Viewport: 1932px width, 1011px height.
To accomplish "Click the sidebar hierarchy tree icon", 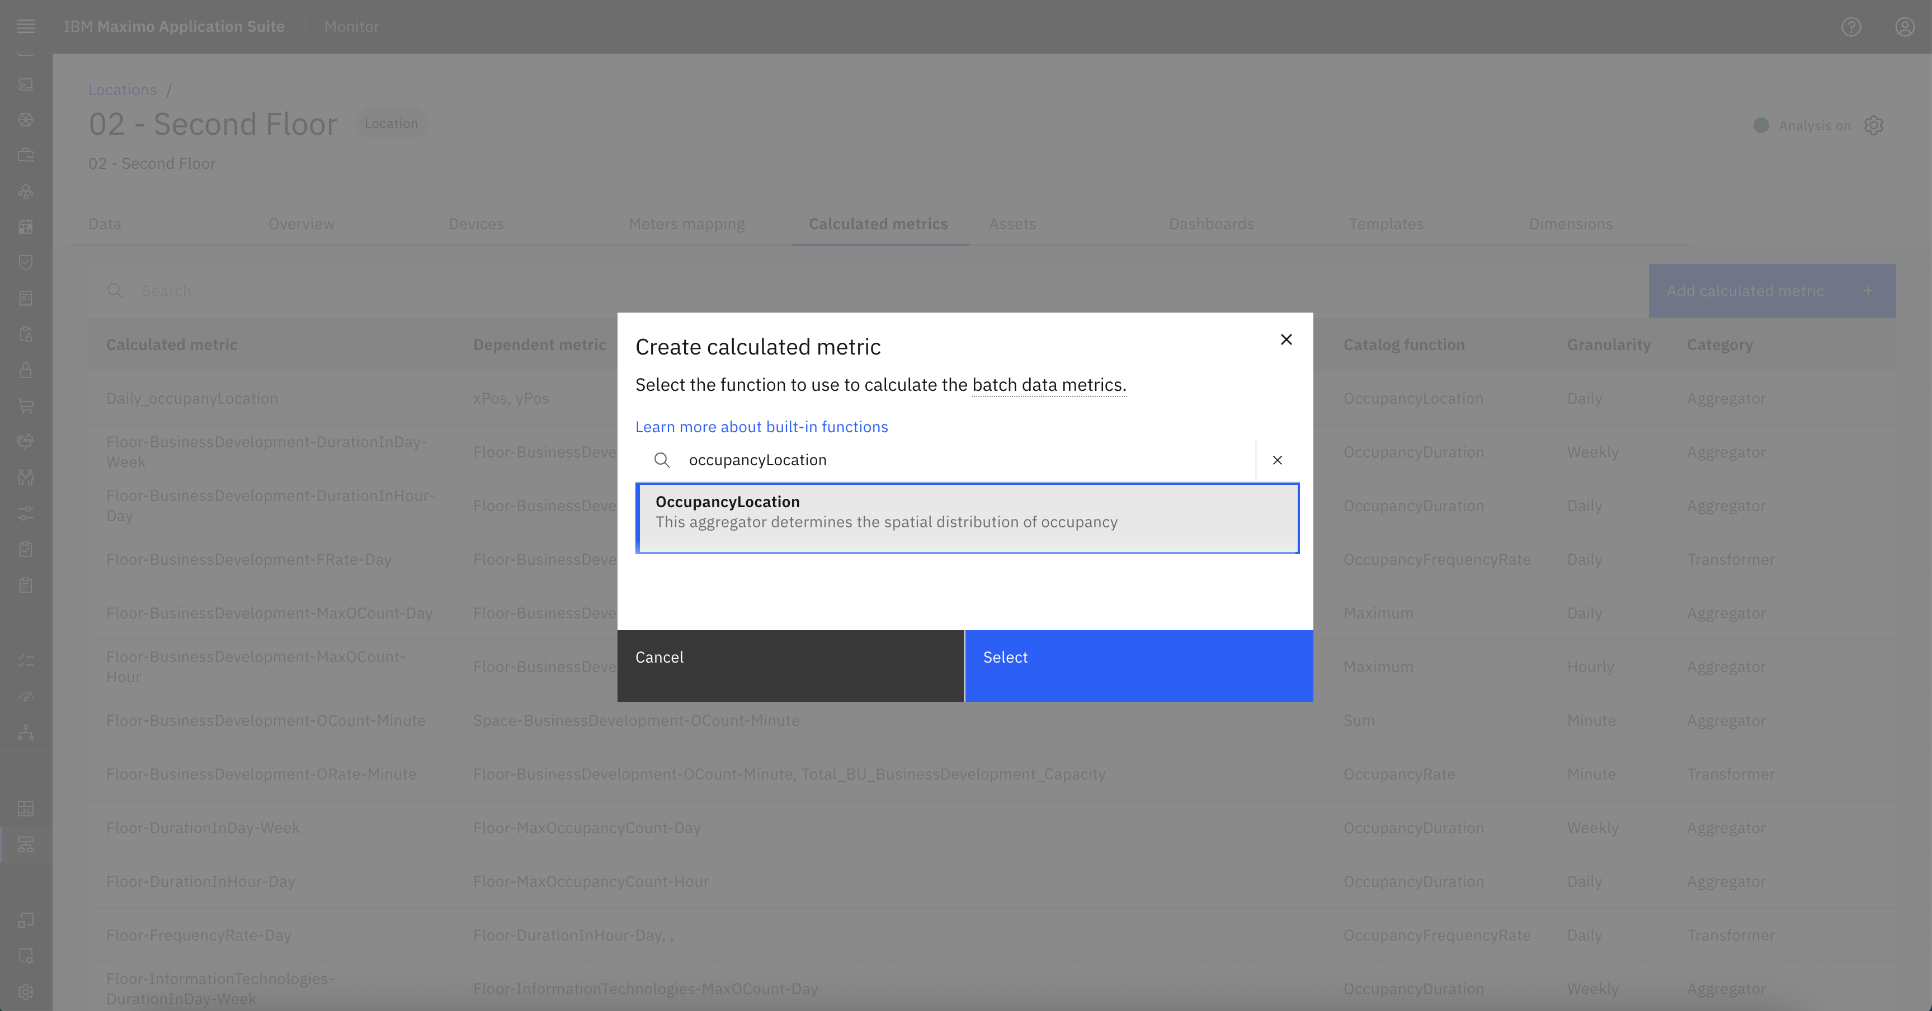I will 26,733.
